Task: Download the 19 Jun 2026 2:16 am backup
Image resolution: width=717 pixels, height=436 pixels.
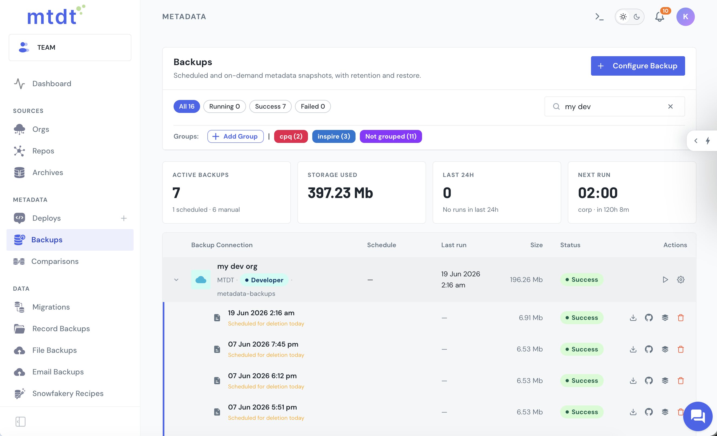Action: (x=633, y=318)
